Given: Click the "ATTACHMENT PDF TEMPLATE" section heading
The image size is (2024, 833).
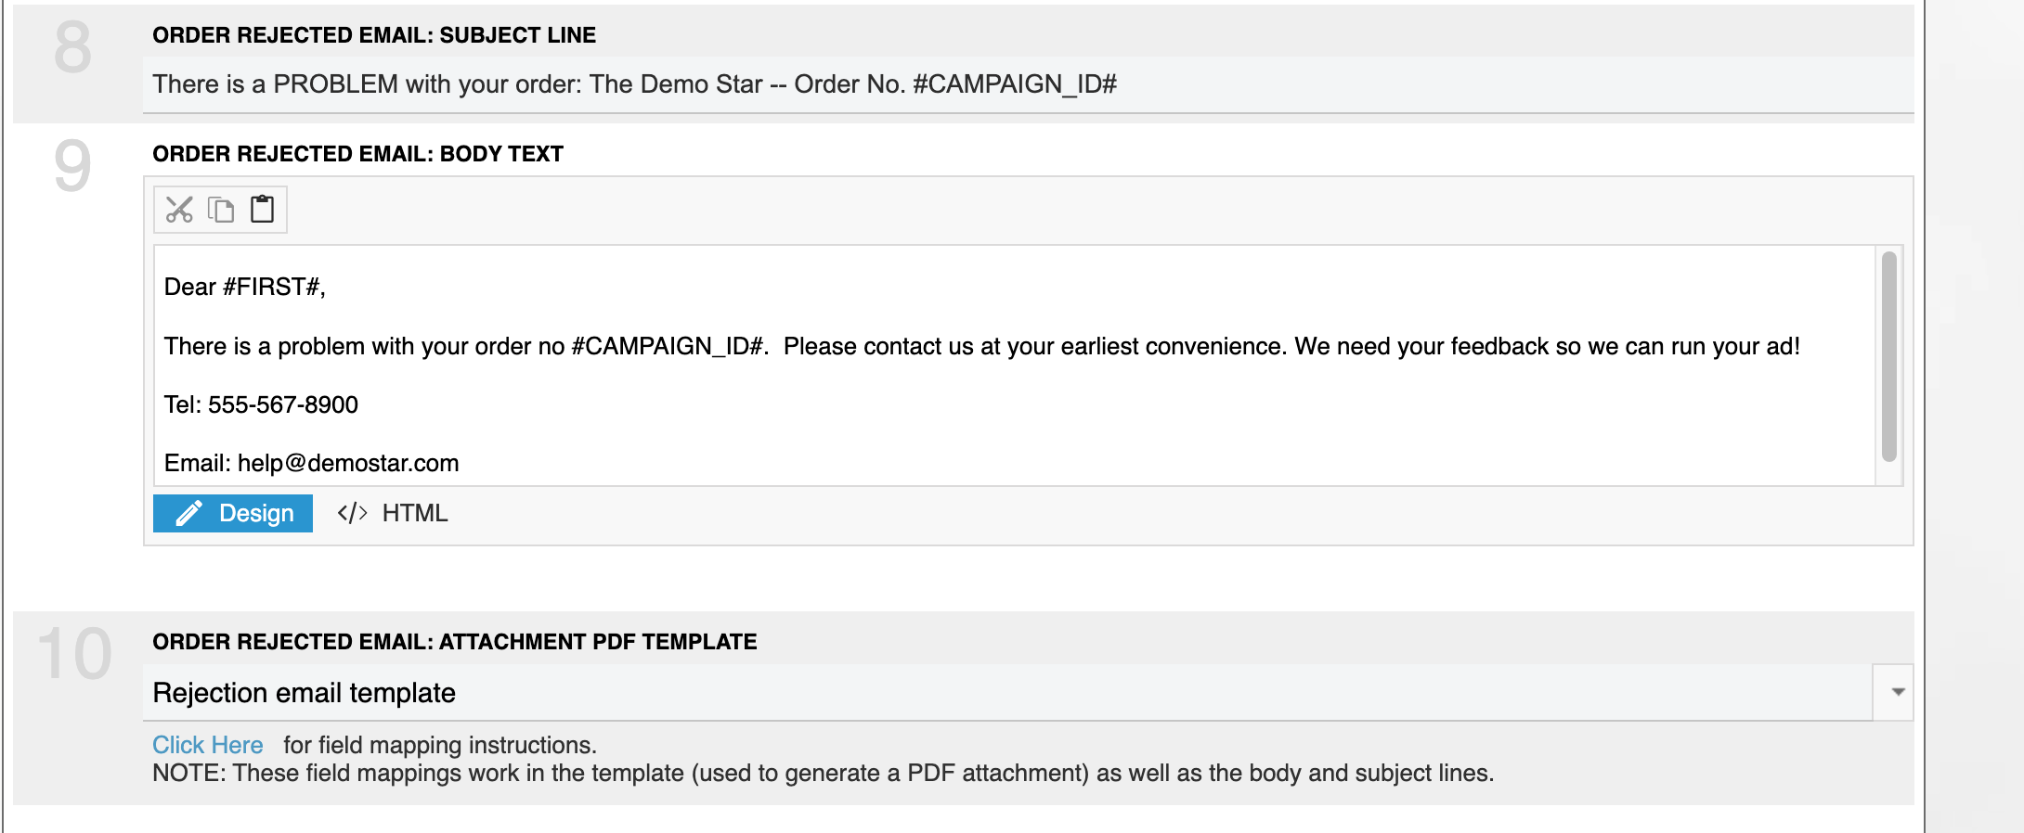Looking at the screenshot, I should [x=598, y=642].
